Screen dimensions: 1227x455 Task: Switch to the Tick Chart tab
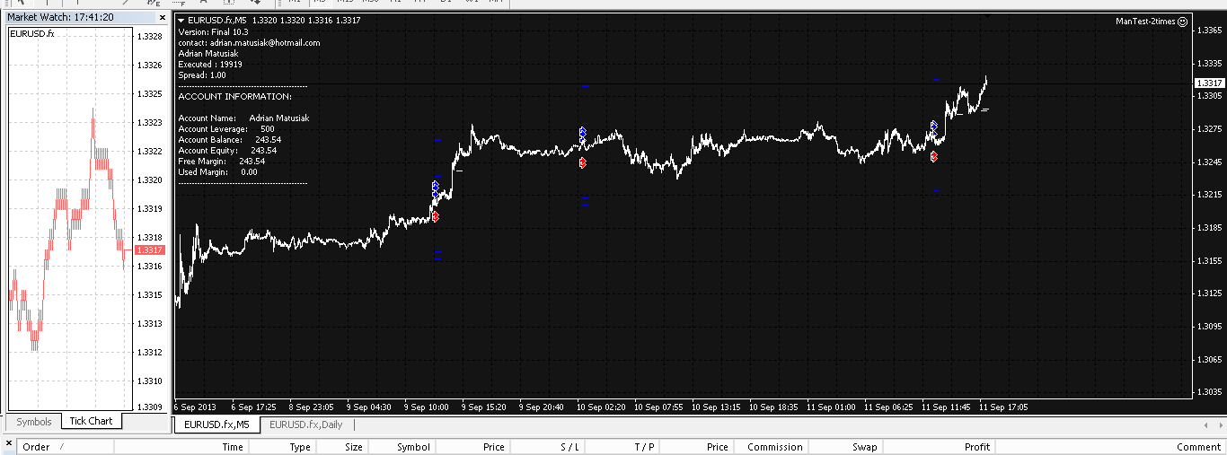point(92,421)
